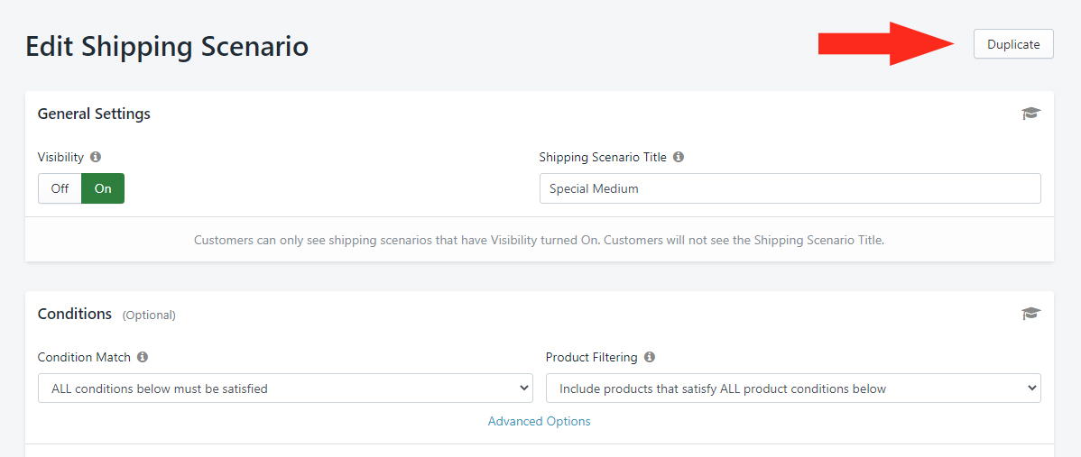Click info icon next to Shipping Scenario Title
The image size is (1081, 457).
[x=679, y=157]
